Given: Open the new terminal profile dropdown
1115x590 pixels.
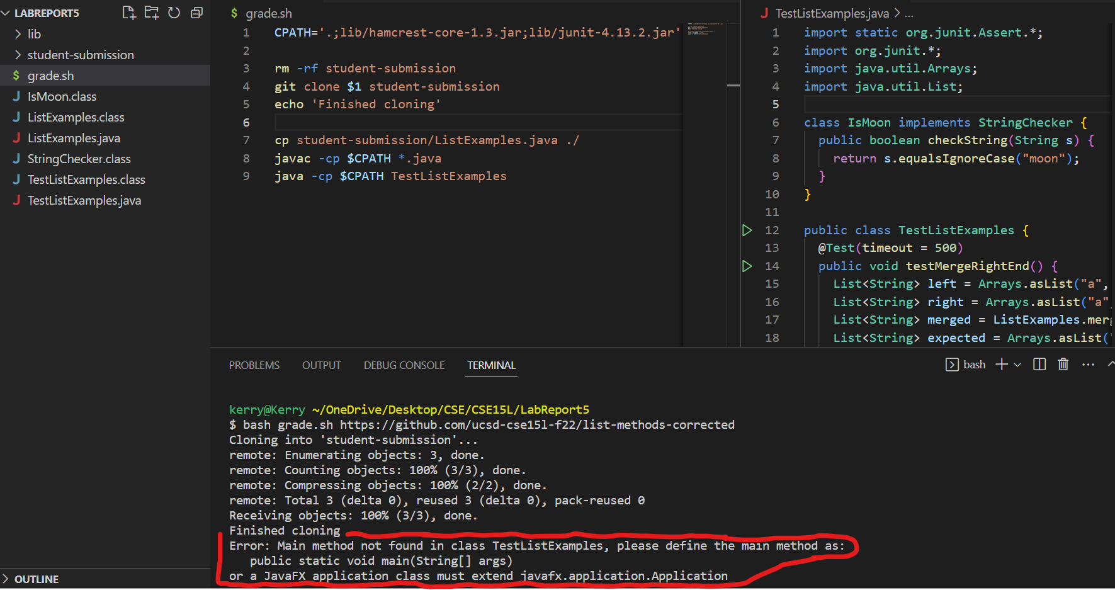Looking at the screenshot, I should click(x=1017, y=365).
